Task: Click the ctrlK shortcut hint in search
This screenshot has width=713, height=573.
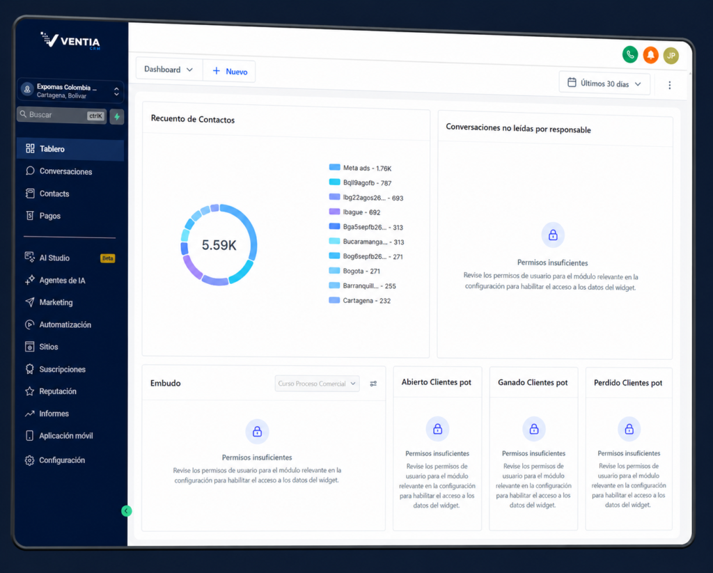Action: coord(95,116)
